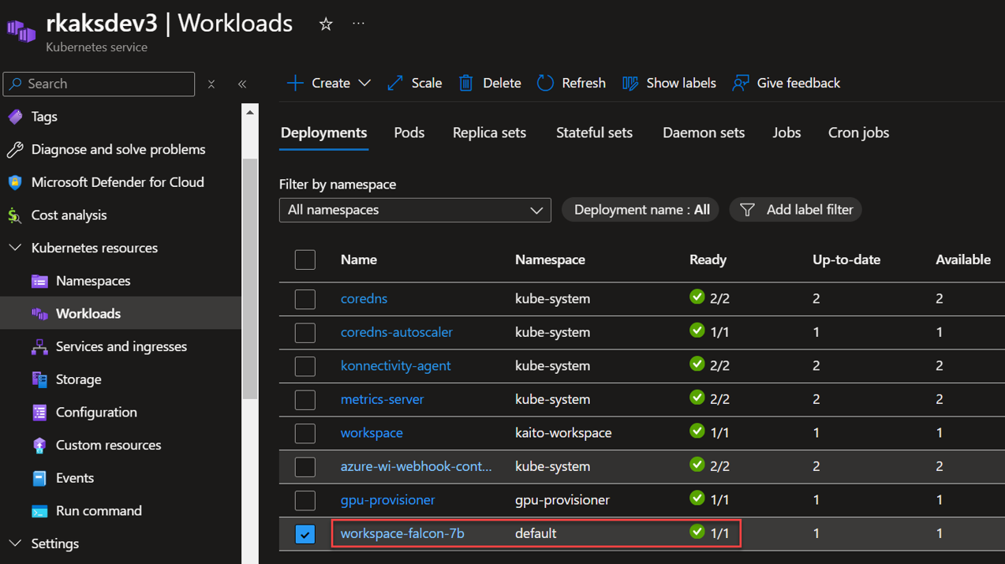Check the coredns row checkbox
Image resolution: width=1005 pixels, height=564 pixels.
305,299
